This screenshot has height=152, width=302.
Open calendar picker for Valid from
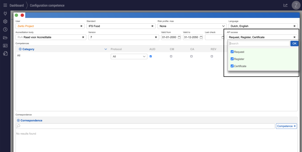click(x=179, y=37)
